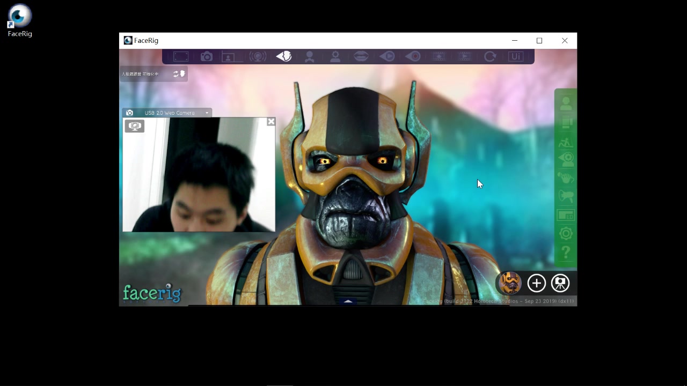Open the overlapping squares tab in green sidebar

[x=566, y=123]
